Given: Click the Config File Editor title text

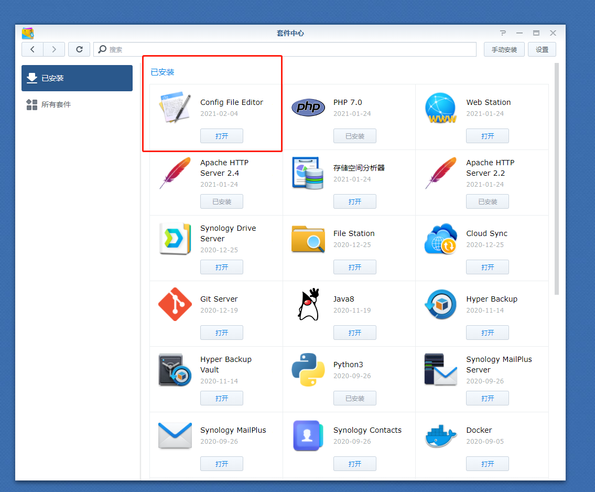Looking at the screenshot, I should pos(232,102).
